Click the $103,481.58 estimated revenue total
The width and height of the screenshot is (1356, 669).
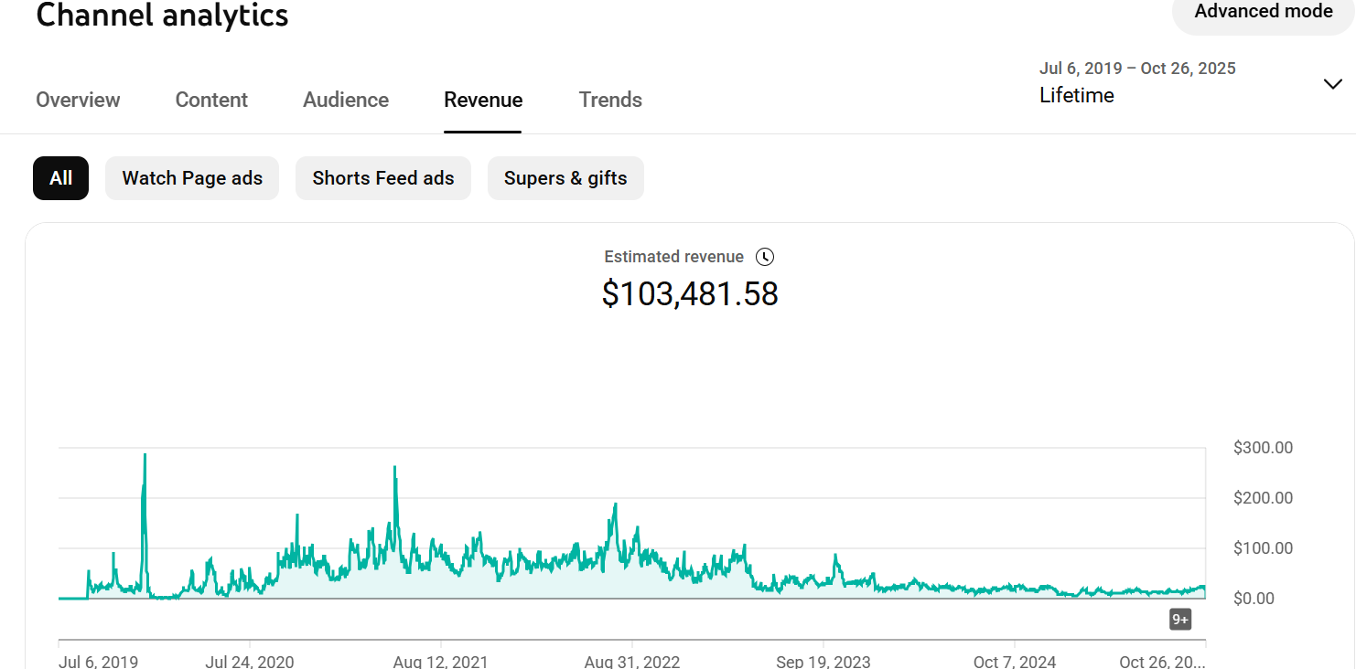690,293
